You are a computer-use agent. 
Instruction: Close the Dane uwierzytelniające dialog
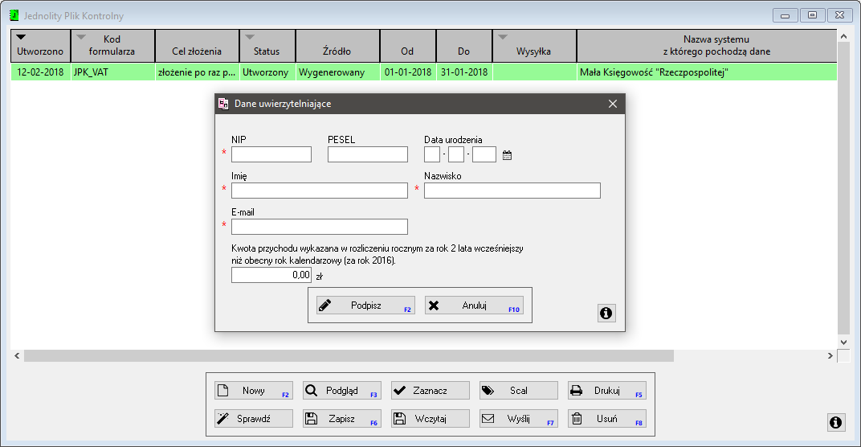(612, 104)
